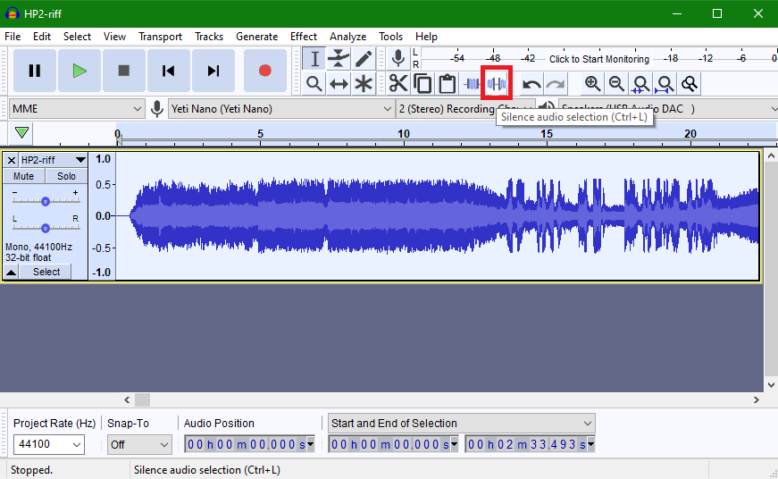Image resolution: width=778 pixels, height=479 pixels.
Task: Skip to start of the project
Action: [169, 71]
